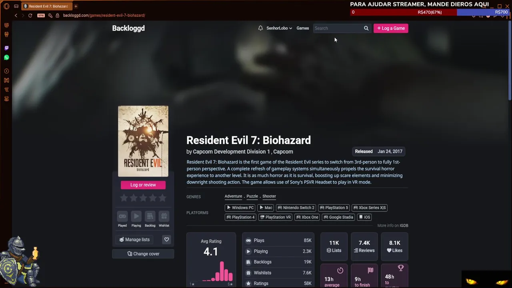512x288 pixels.
Task: Focus the Search input field
Action: 338,28
